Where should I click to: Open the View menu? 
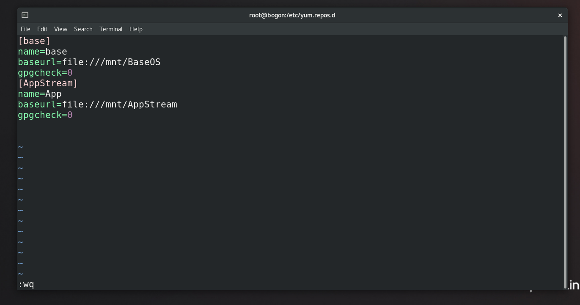tap(60, 29)
